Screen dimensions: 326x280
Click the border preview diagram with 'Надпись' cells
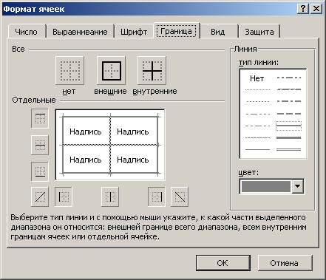pyautogui.click(x=110, y=145)
